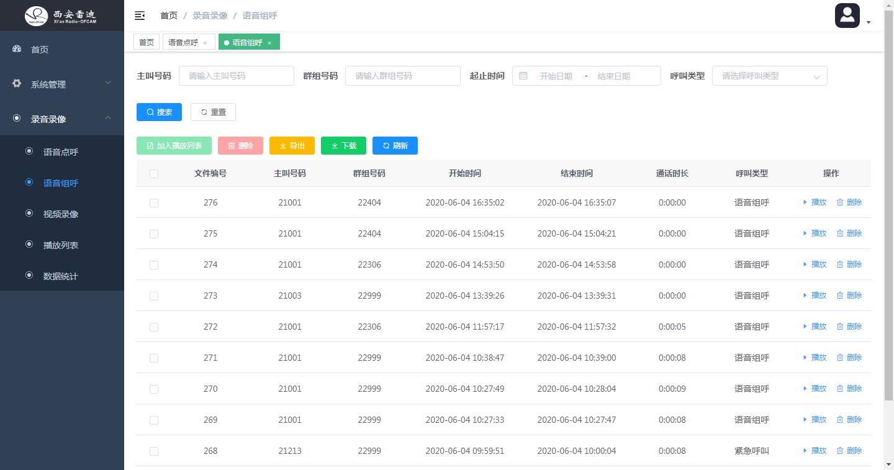Delete recording 275 via trash icon
The height and width of the screenshot is (470, 894).
849,233
